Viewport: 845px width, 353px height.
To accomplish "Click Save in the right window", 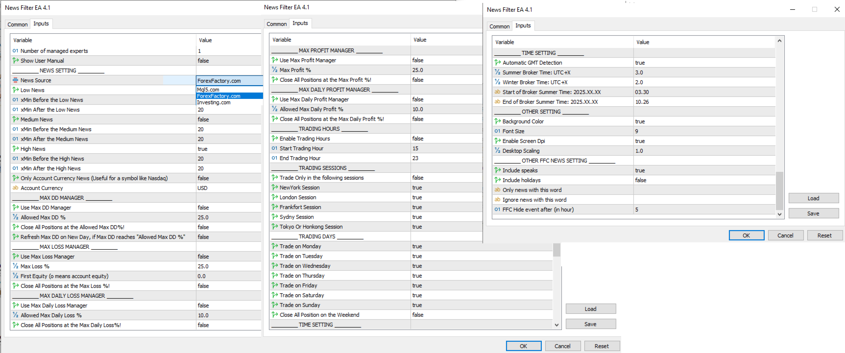I will (814, 213).
